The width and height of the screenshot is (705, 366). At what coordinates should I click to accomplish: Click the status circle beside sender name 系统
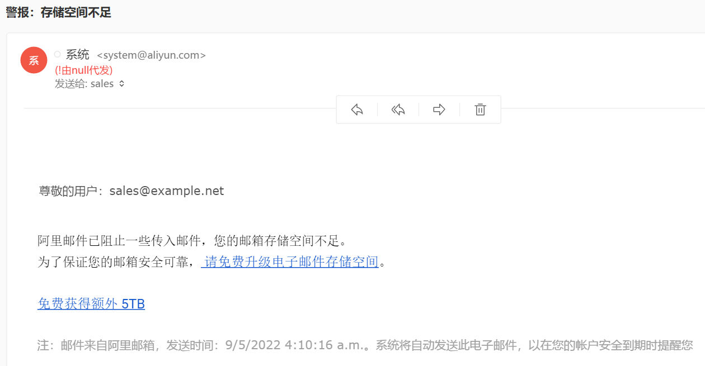[57, 54]
